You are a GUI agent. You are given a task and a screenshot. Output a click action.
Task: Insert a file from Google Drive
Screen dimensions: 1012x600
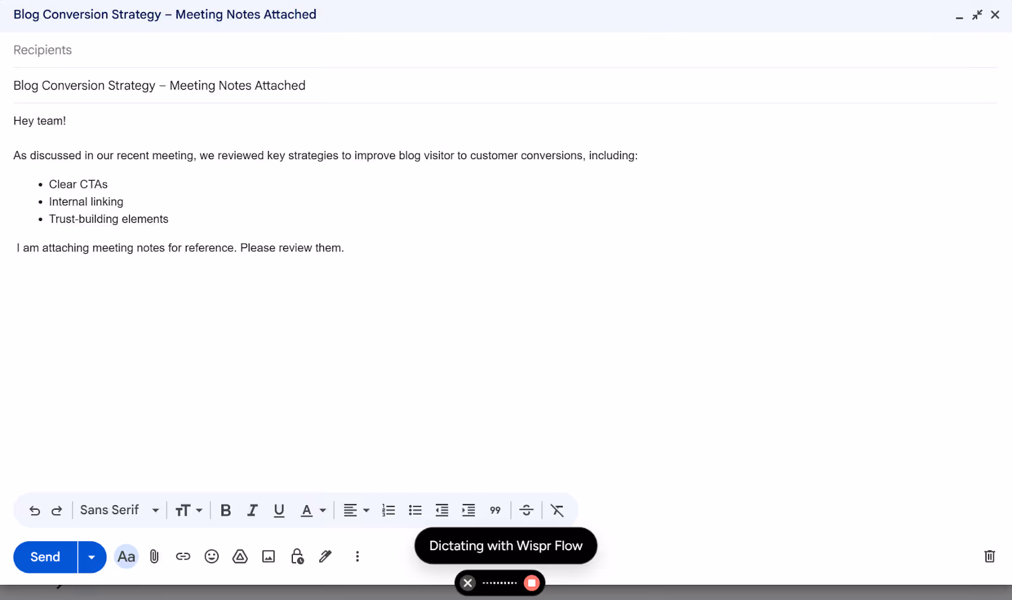[x=240, y=556]
